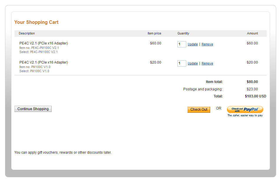Update quantity for the PM100C V1.0 item

click(x=193, y=63)
